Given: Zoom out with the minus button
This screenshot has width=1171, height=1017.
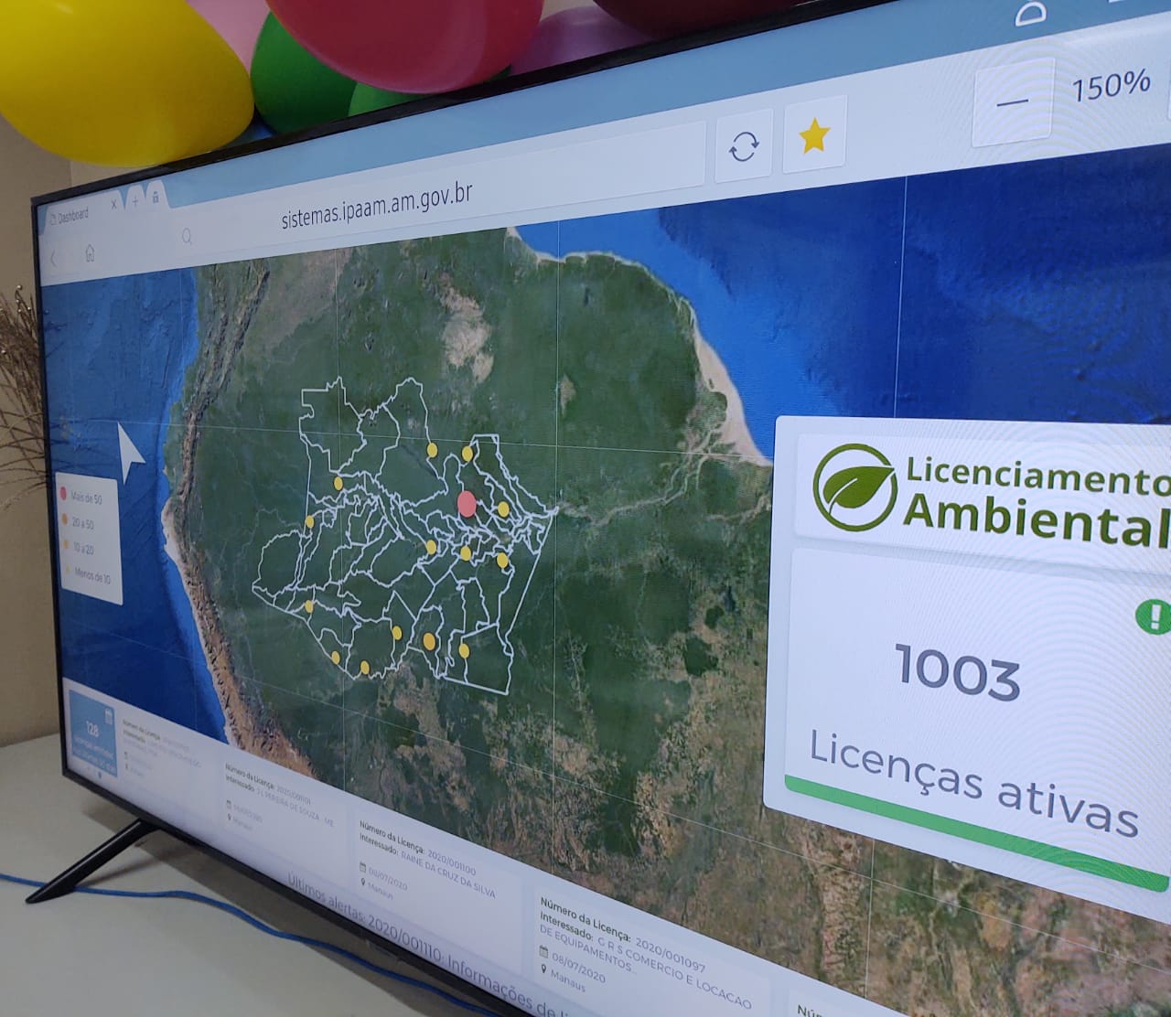Looking at the screenshot, I should [1013, 102].
